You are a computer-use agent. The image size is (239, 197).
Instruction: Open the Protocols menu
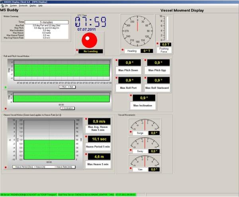[x=23, y=6]
